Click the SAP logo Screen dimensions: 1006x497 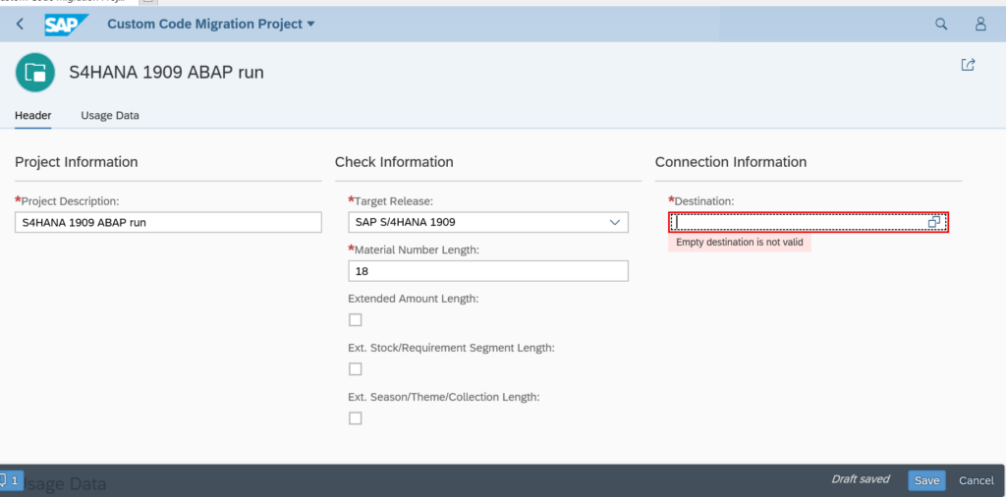tap(67, 24)
